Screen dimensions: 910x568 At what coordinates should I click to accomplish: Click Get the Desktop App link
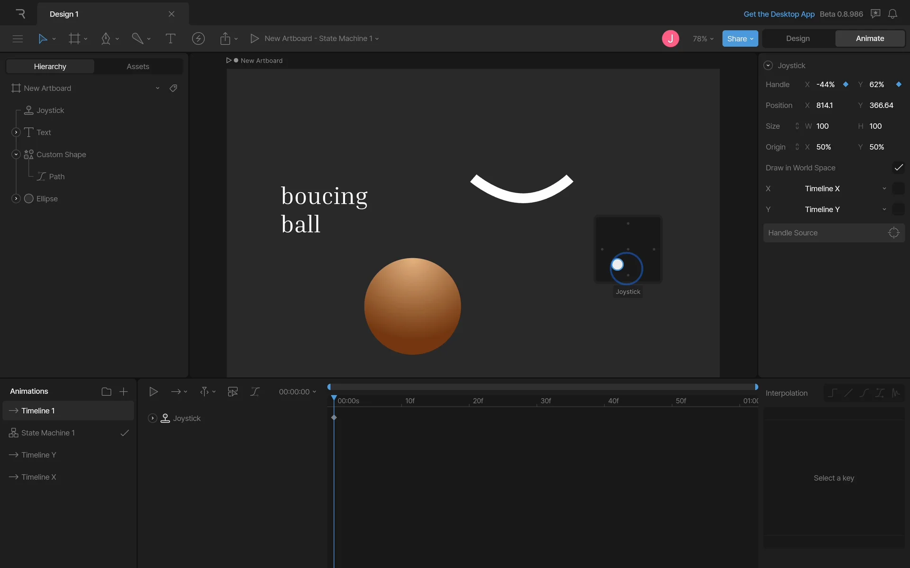[779, 14]
